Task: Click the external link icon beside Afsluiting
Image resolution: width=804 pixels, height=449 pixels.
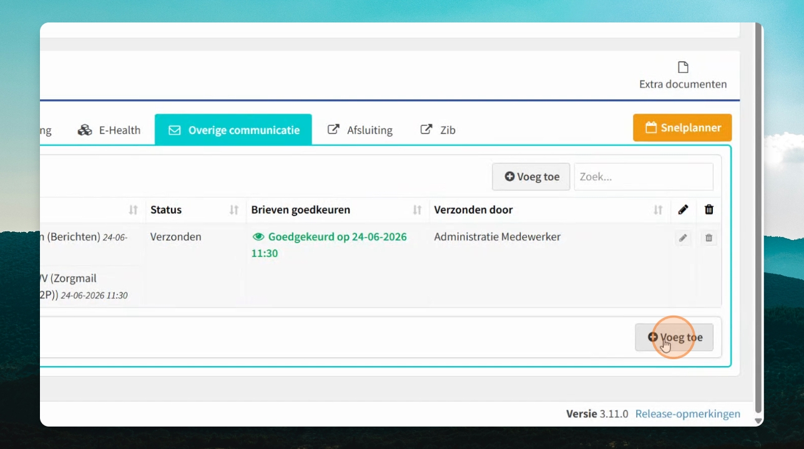Action: [334, 129]
